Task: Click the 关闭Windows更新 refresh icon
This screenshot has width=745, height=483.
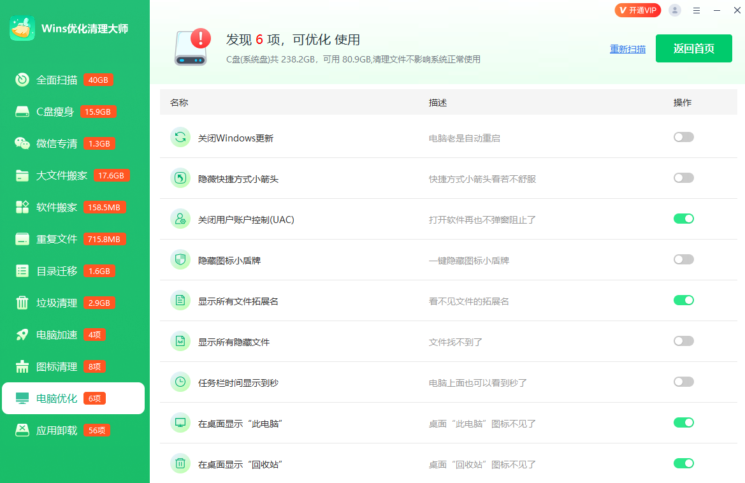Action: (180, 138)
